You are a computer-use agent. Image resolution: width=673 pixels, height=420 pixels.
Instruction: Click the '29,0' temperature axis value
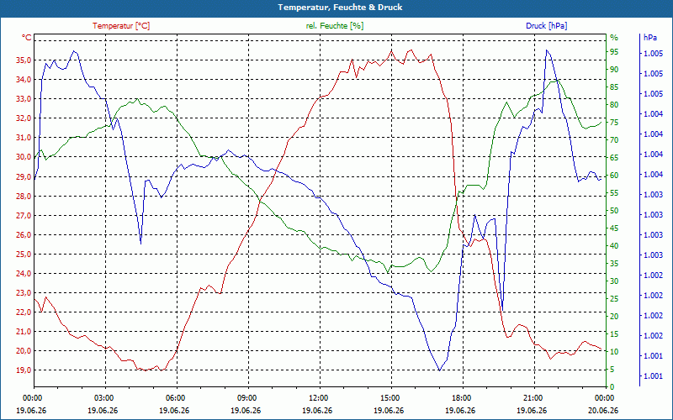pyautogui.click(x=24, y=176)
